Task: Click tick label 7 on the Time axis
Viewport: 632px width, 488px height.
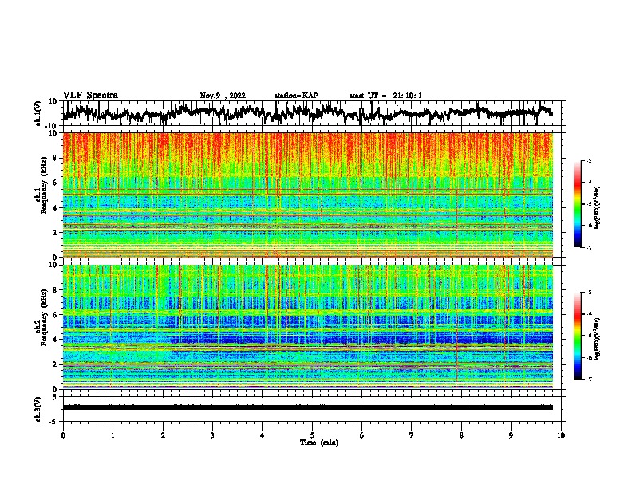Action: (x=412, y=435)
